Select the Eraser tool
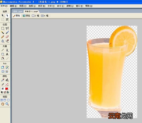 [7, 37]
